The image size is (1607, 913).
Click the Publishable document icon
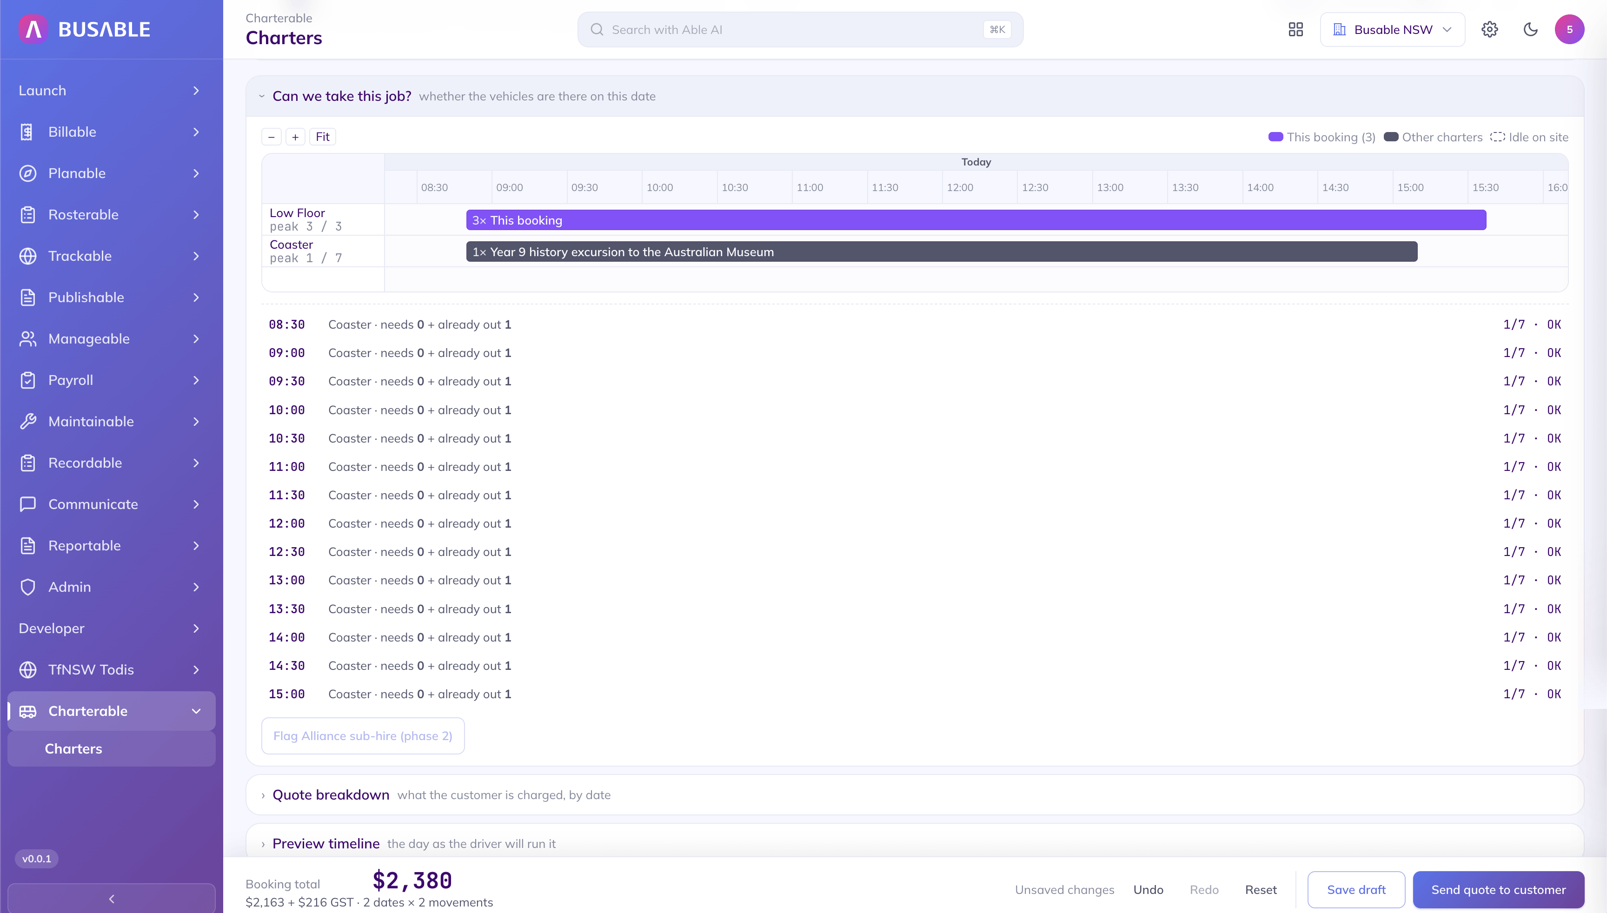point(27,297)
